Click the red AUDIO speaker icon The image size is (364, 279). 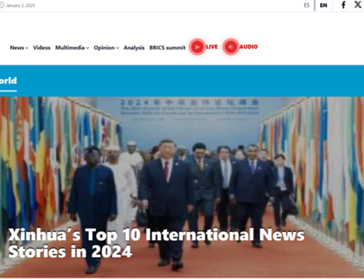[x=231, y=47]
